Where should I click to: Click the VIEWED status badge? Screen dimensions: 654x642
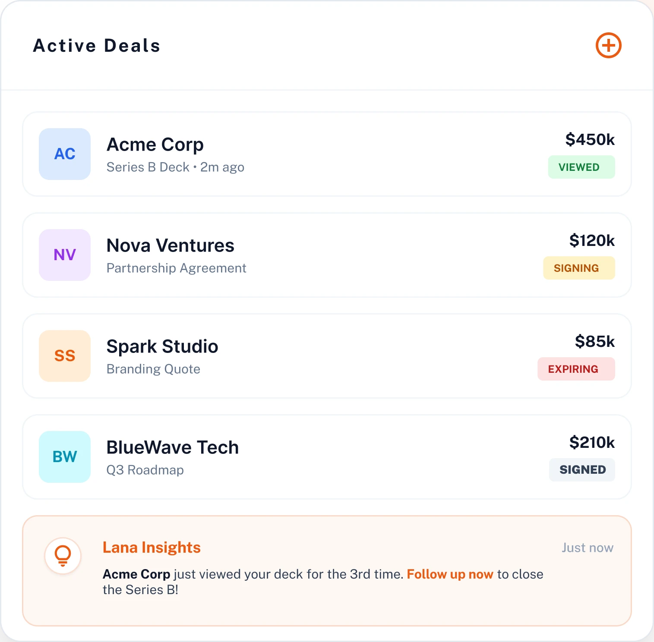coord(581,167)
